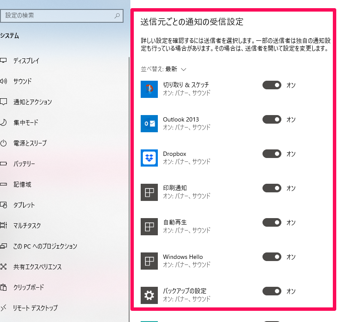
Task: Turn off バックアップの設定 notifications toggle
Action: tap(272, 291)
